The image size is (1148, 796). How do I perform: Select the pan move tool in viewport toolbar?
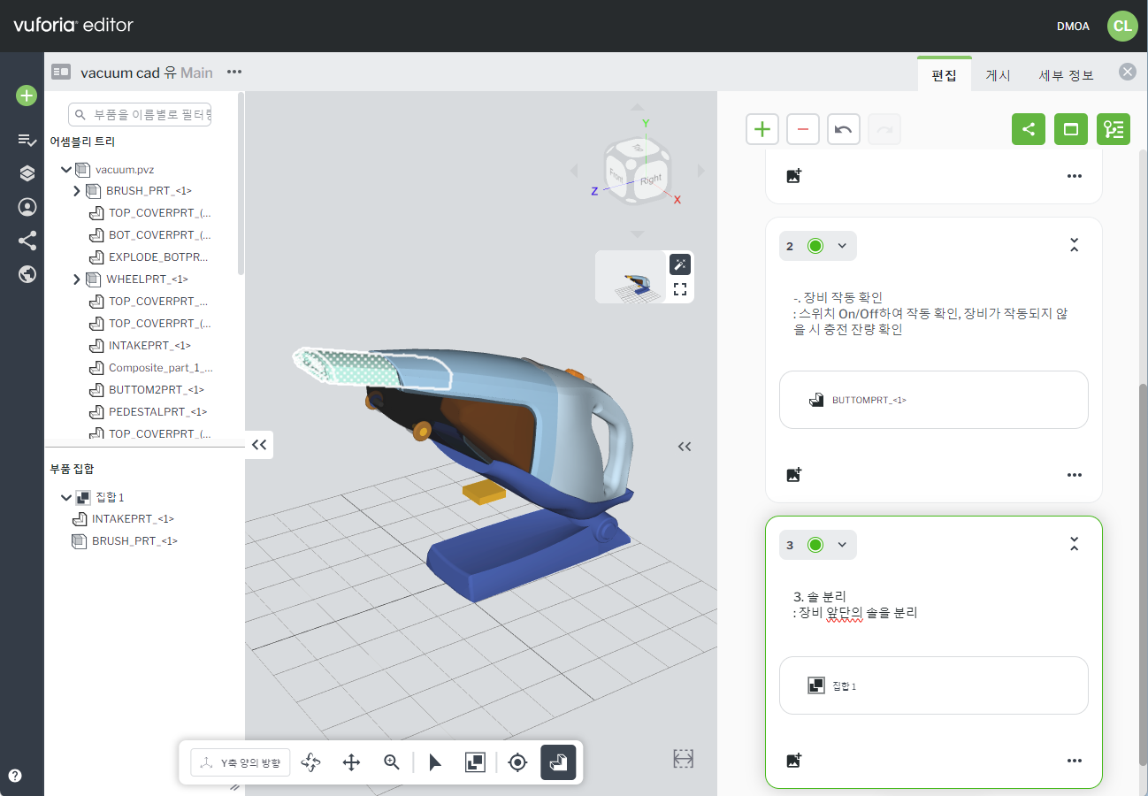351,762
